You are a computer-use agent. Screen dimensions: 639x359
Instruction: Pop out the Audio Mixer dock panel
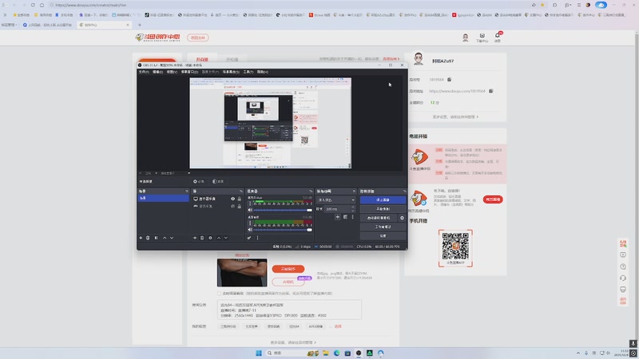(x=311, y=191)
